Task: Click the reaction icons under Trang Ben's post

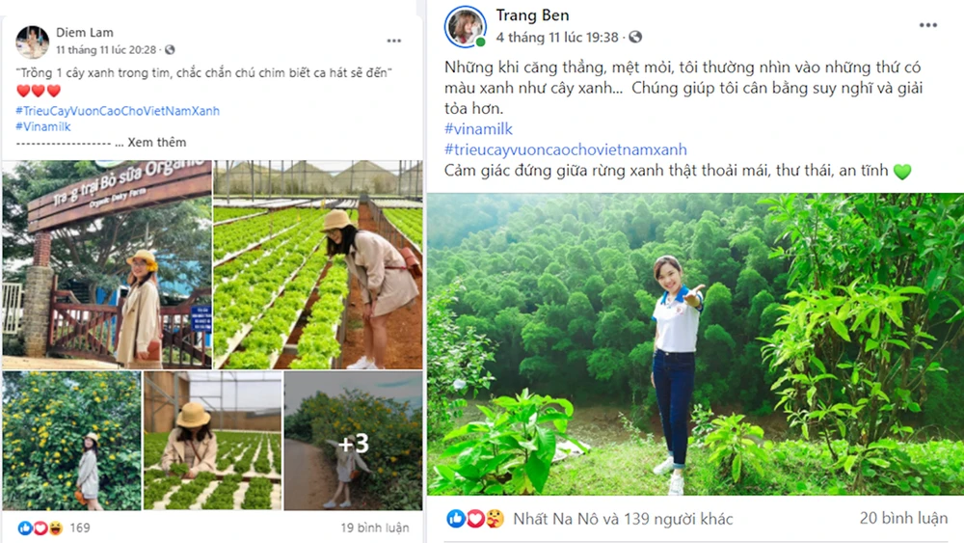Action: pyautogui.click(x=476, y=519)
